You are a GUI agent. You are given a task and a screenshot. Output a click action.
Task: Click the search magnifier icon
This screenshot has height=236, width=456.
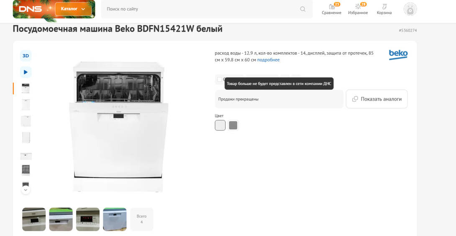pos(303,9)
